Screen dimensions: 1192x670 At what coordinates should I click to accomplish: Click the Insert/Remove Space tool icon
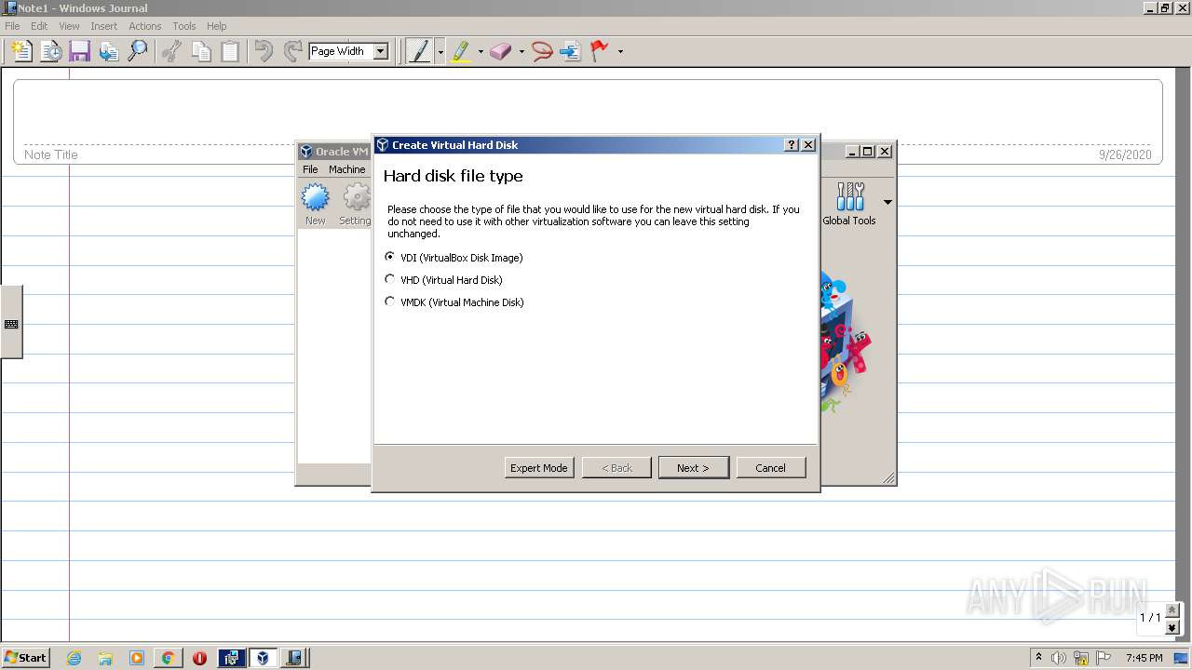[571, 51]
